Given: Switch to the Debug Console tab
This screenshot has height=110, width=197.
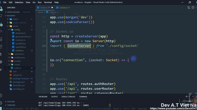Looking at the screenshot, I should [68, 97].
